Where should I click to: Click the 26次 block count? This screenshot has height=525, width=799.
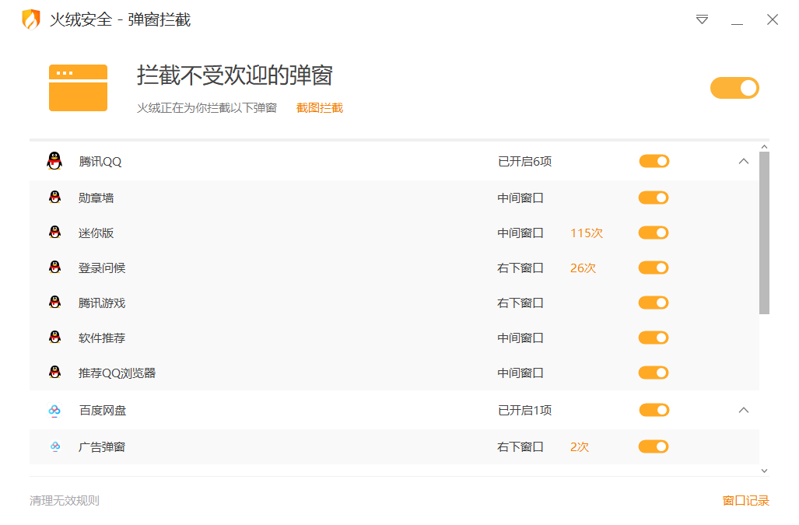click(x=583, y=268)
